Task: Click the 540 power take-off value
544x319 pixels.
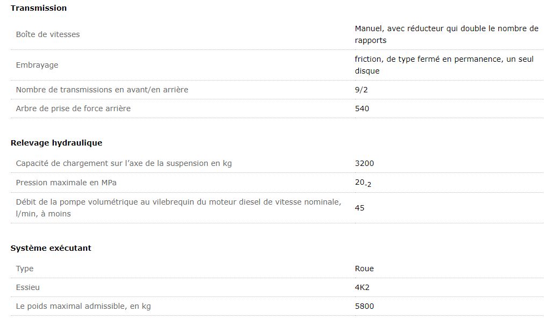Action: tap(362, 108)
